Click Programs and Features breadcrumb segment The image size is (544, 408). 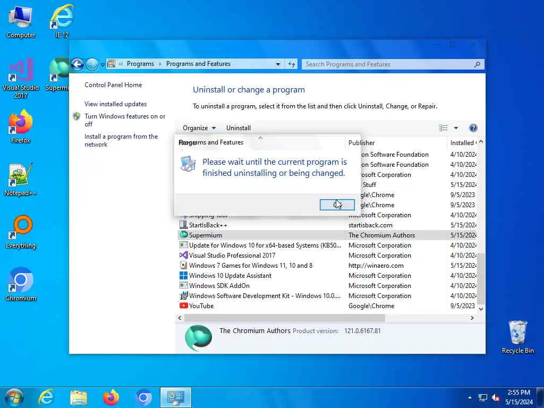tap(199, 64)
